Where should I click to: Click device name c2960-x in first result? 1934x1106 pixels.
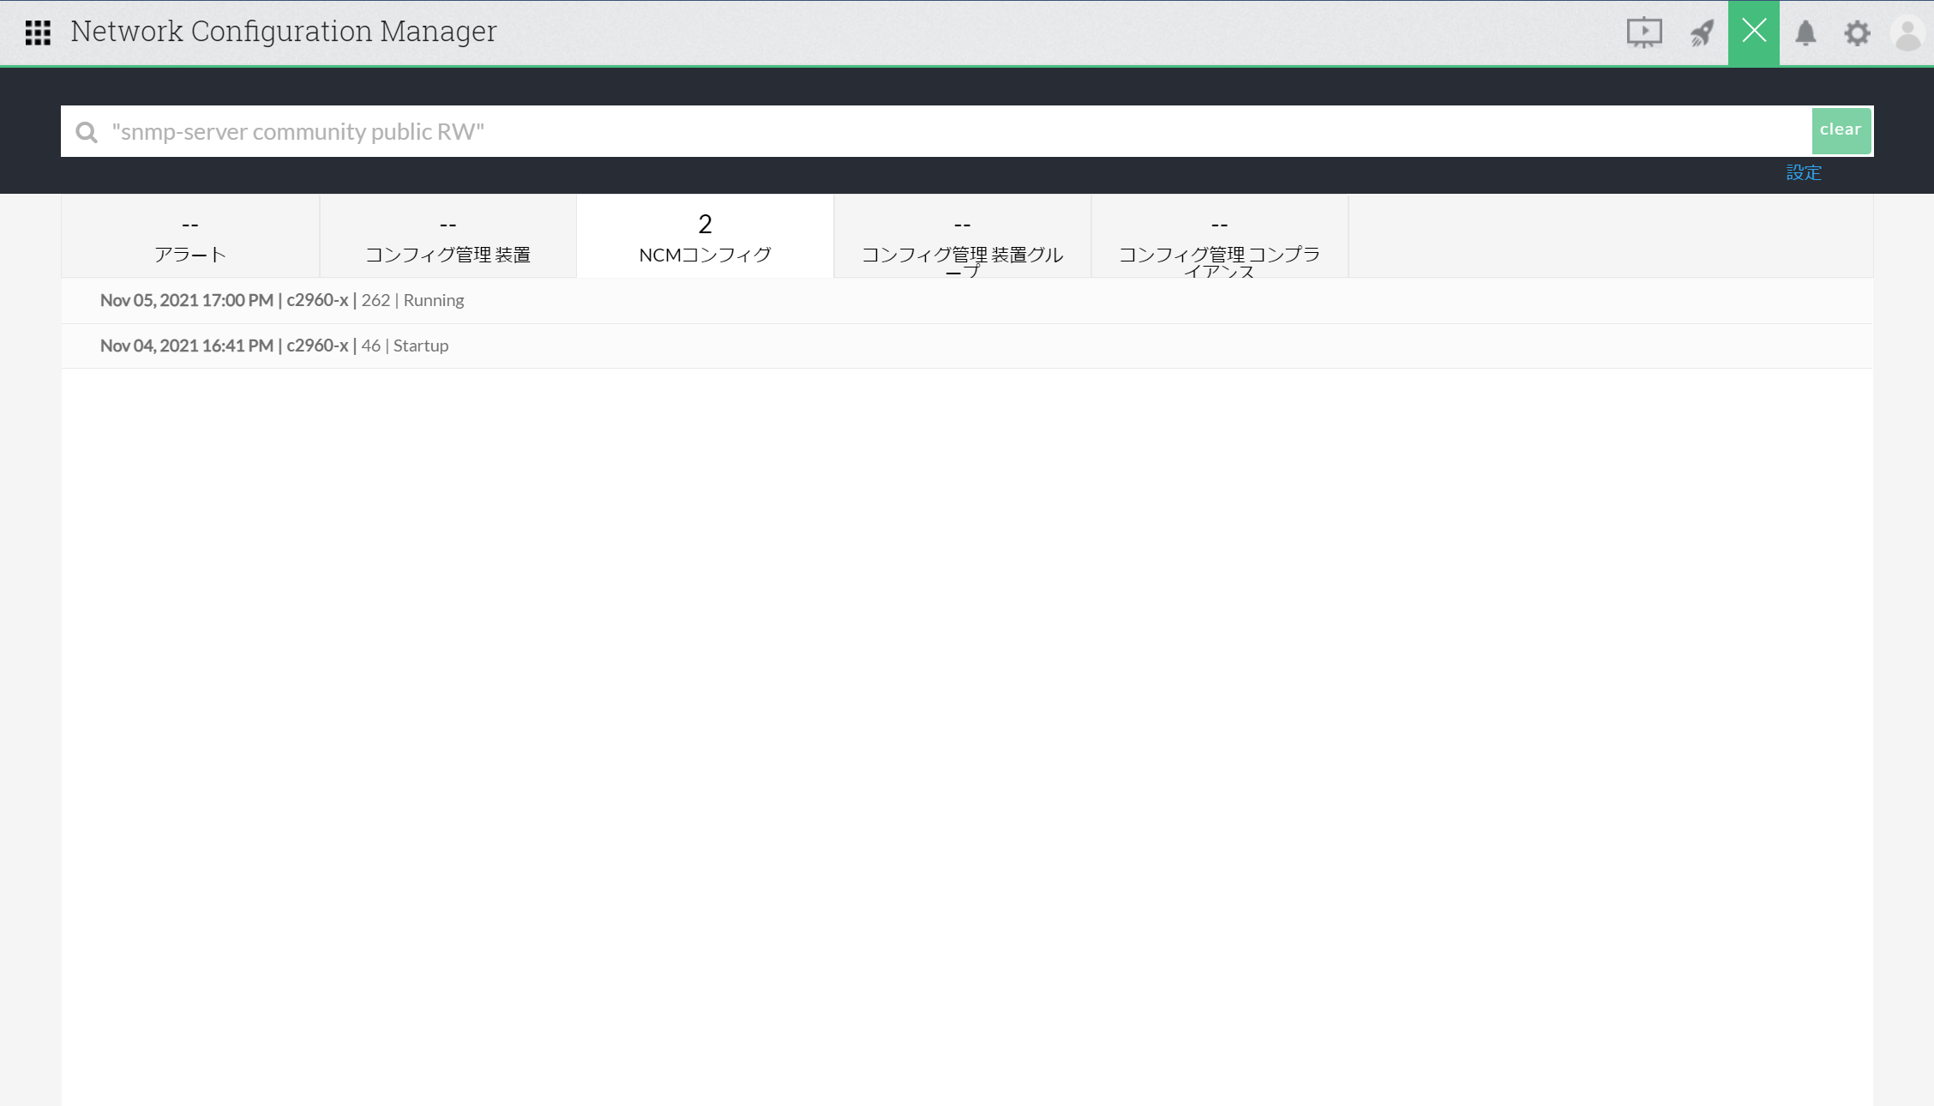(x=317, y=301)
